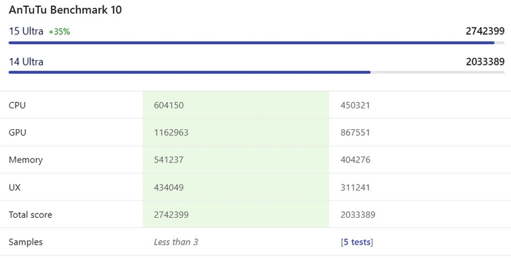The height and width of the screenshot is (258, 511).
Task: Click the 14 Ultra score bar
Action: (x=257, y=72)
